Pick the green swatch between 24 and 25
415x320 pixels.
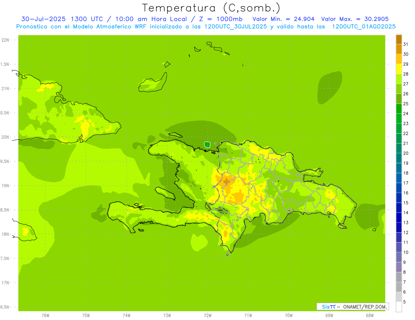tap(399, 109)
